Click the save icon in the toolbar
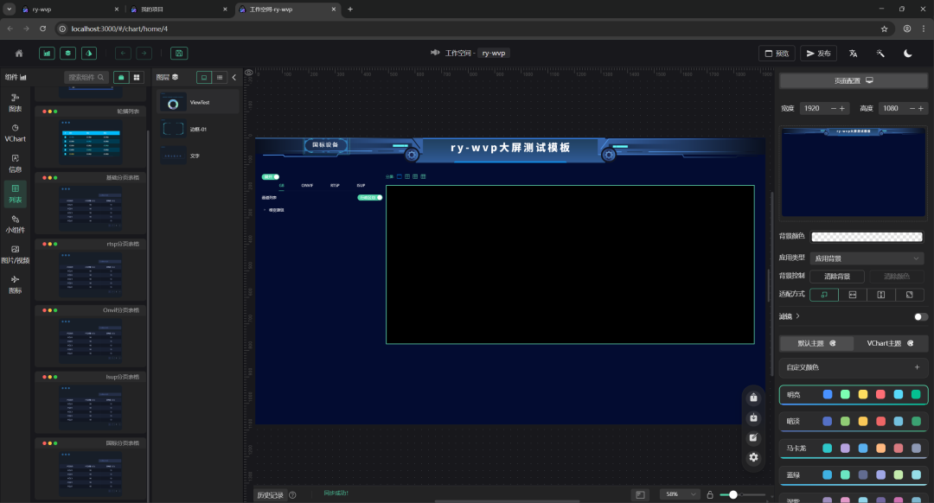934x503 pixels. click(x=179, y=53)
